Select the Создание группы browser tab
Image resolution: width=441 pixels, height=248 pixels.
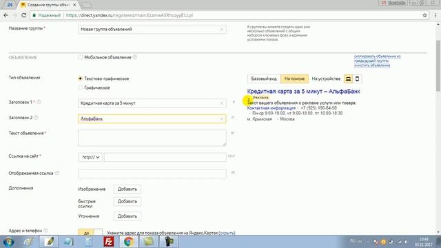tap(48, 5)
